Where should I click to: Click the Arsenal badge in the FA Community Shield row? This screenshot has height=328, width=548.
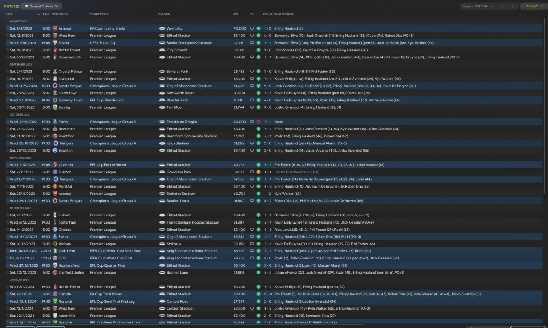point(55,28)
